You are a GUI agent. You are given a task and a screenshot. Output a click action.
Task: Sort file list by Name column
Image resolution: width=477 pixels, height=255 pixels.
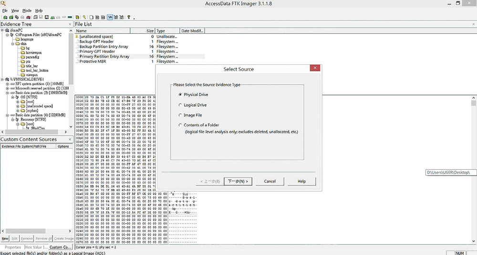click(x=103, y=30)
